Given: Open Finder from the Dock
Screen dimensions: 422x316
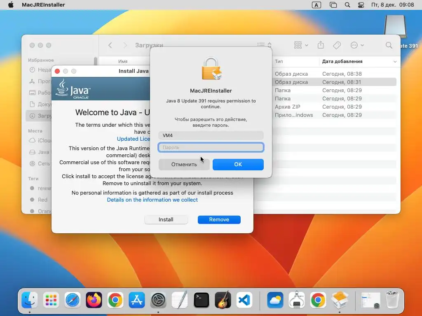Looking at the screenshot, I should click(30, 300).
